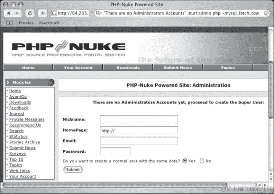
Task: Click the PHP-Nuke logo banner
Action: pyautogui.click(x=68, y=48)
